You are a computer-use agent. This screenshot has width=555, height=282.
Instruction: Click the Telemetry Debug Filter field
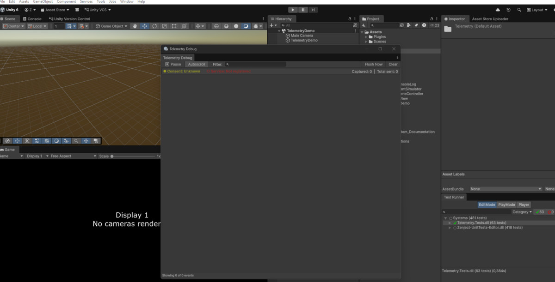[255, 64]
